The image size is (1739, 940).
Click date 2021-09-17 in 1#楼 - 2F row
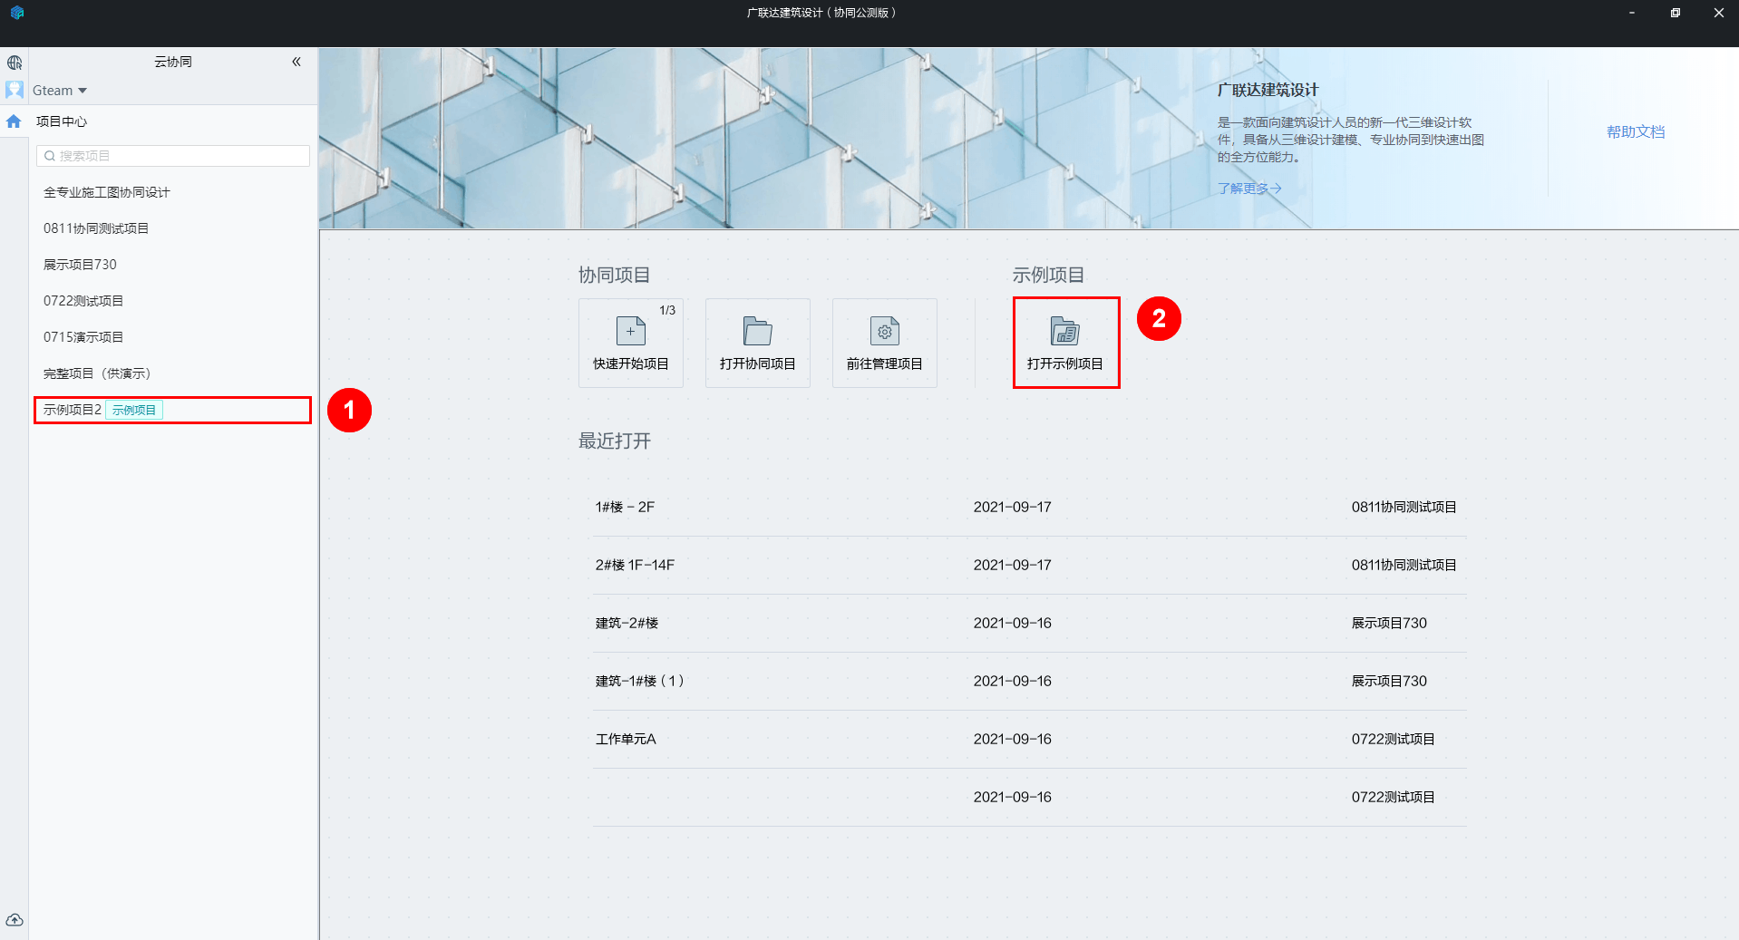[1013, 508]
